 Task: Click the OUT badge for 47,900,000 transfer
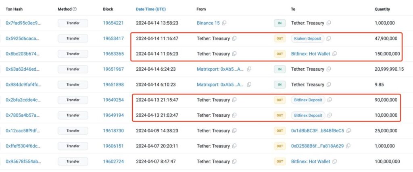coord(280,38)
